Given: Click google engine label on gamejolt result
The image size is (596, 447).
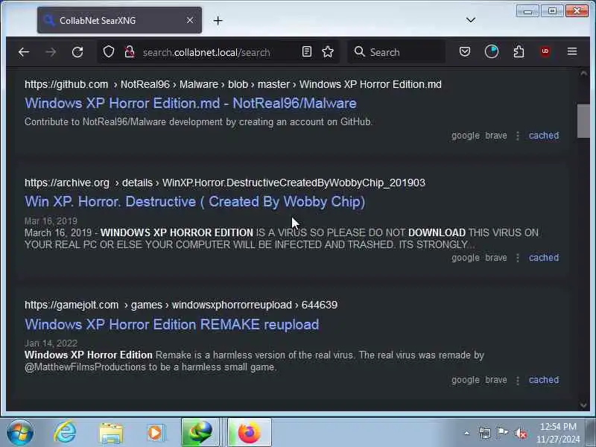Looking at the screenshot, I should pos(466,380).
